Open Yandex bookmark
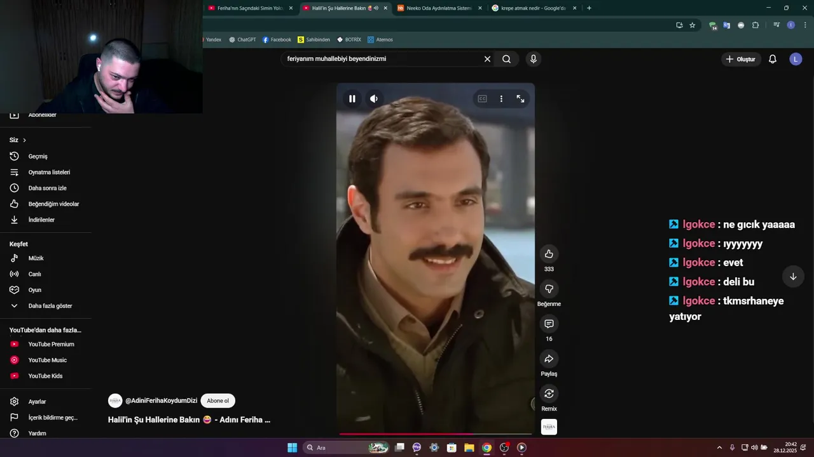Screen dimensions: 814x457 (212, 39)
